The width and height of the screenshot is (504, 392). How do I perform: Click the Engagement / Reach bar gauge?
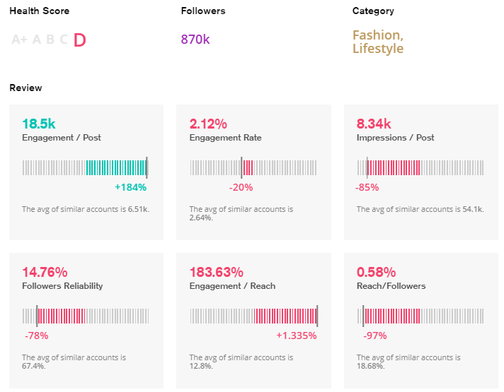tap(253, 316)
